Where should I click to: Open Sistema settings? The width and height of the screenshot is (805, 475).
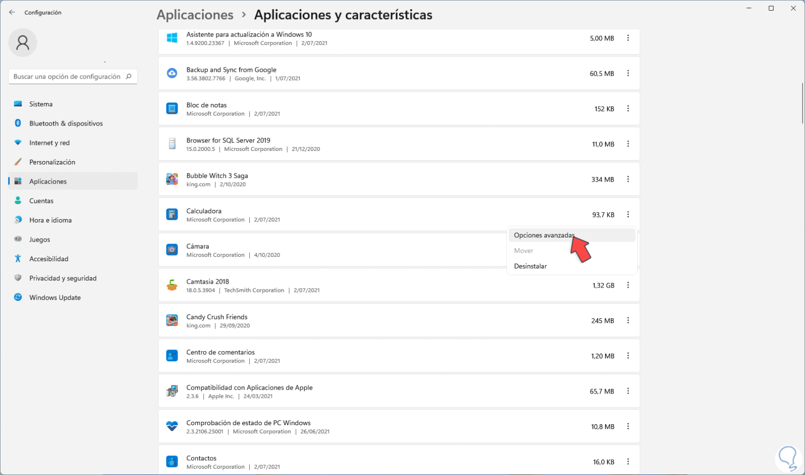(73, 104)
